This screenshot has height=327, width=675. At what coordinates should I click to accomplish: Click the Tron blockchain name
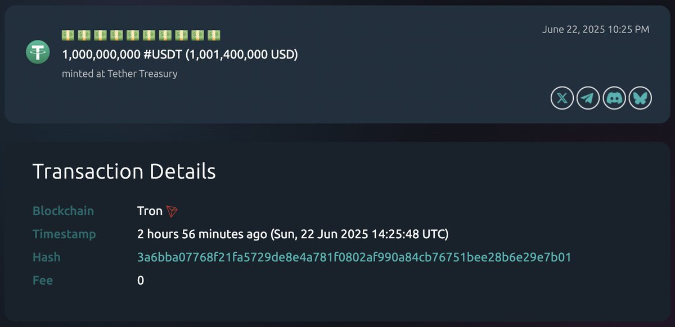[150, 211]
